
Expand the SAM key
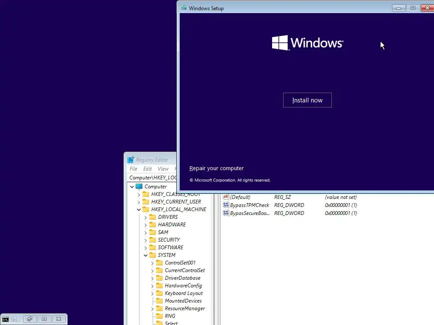(146, 233)
